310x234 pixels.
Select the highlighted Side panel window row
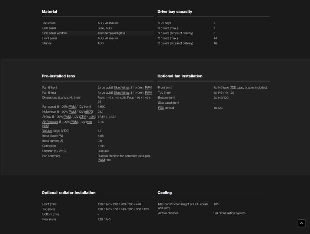click(x=97, y=33)
